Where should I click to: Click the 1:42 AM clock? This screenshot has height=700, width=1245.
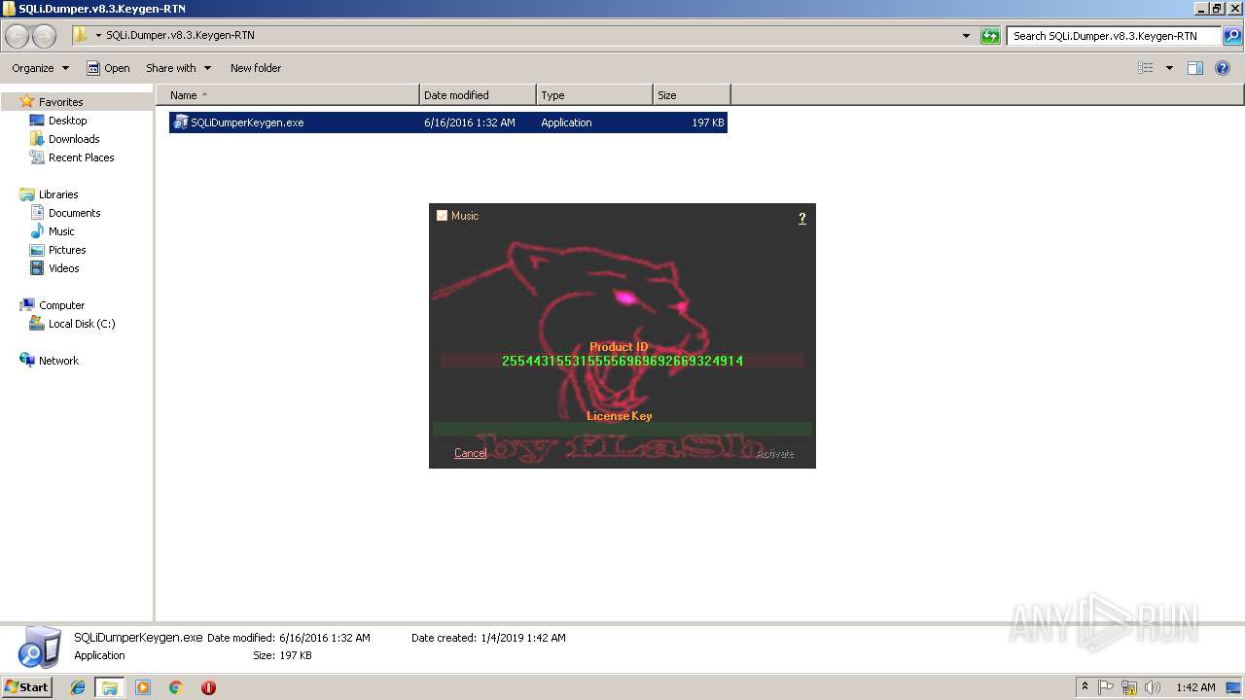1195,687
